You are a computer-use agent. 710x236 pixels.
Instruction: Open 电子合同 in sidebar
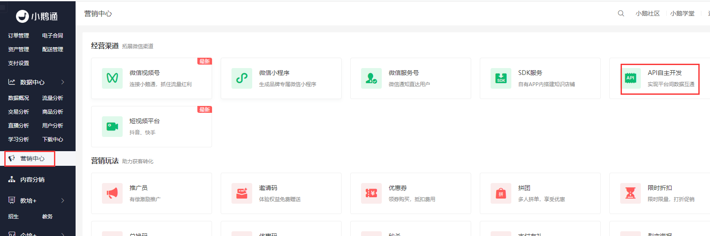53,36
